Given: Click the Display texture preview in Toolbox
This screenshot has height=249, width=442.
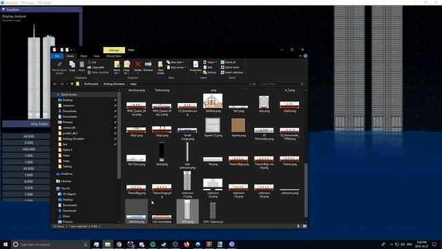Looking at the screenshot, I should 40,71.
